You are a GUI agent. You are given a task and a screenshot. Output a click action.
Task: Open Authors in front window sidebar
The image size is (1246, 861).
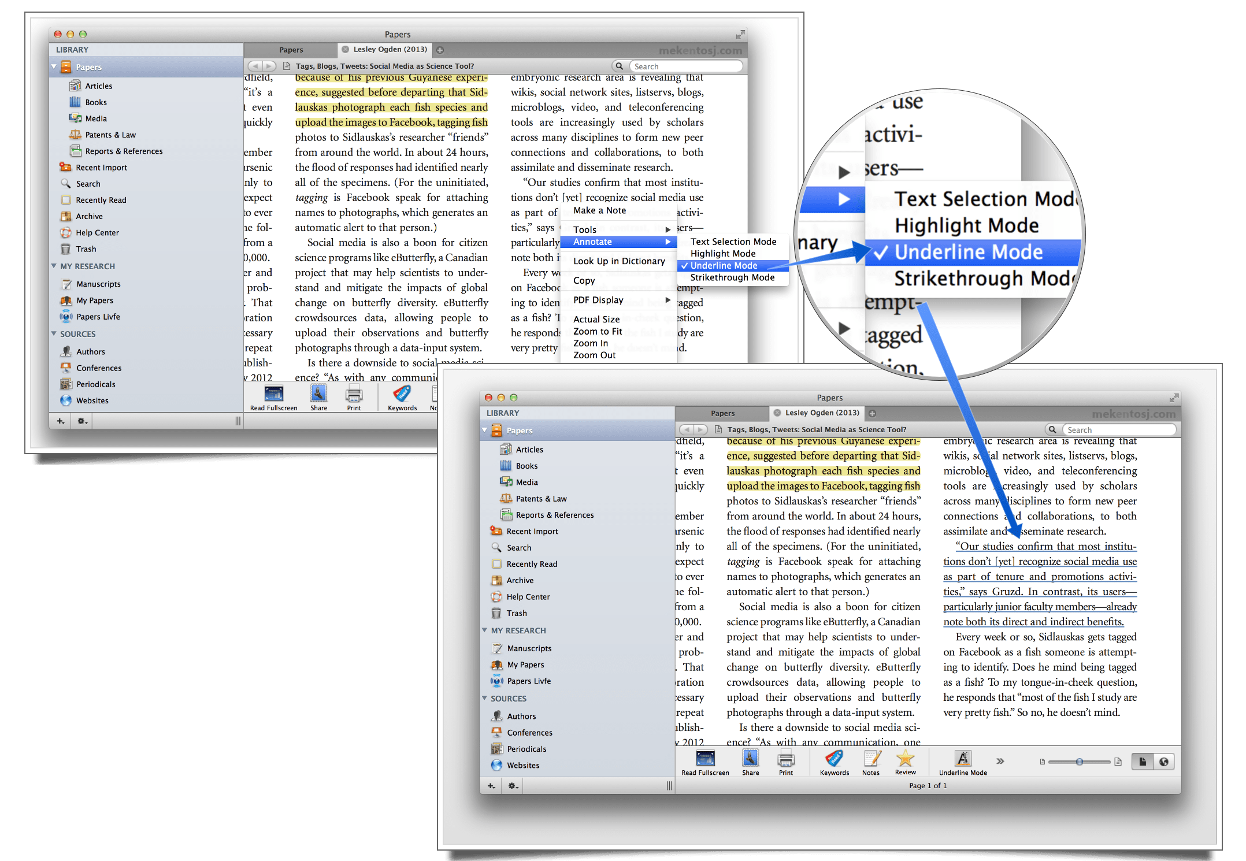coord(521,715)
